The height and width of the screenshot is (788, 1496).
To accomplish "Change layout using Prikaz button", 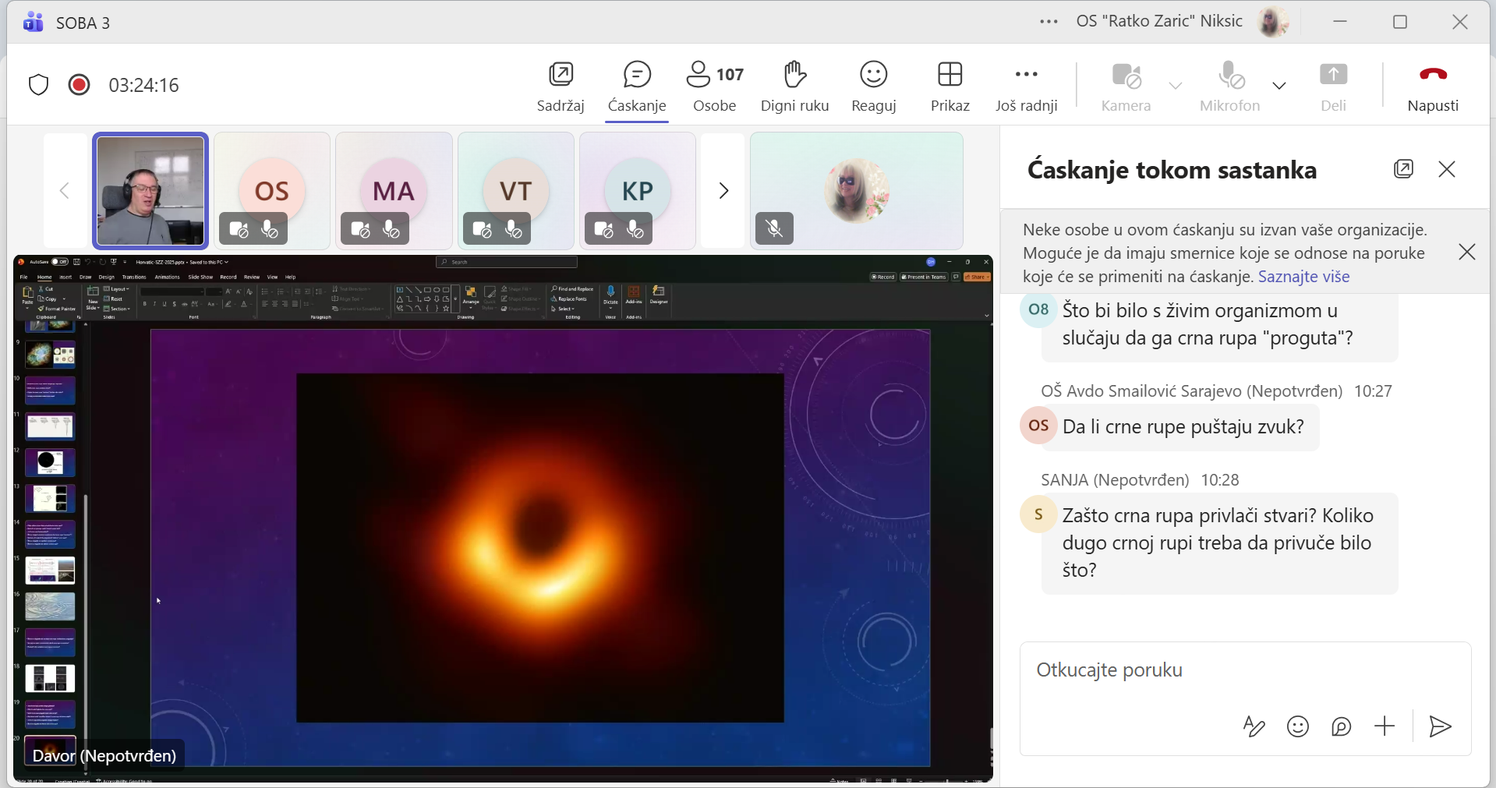I will [950, 86].
